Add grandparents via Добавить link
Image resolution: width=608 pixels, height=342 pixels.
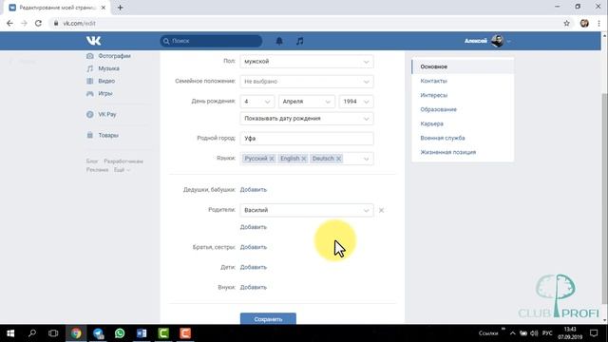[x=254, y=190]
